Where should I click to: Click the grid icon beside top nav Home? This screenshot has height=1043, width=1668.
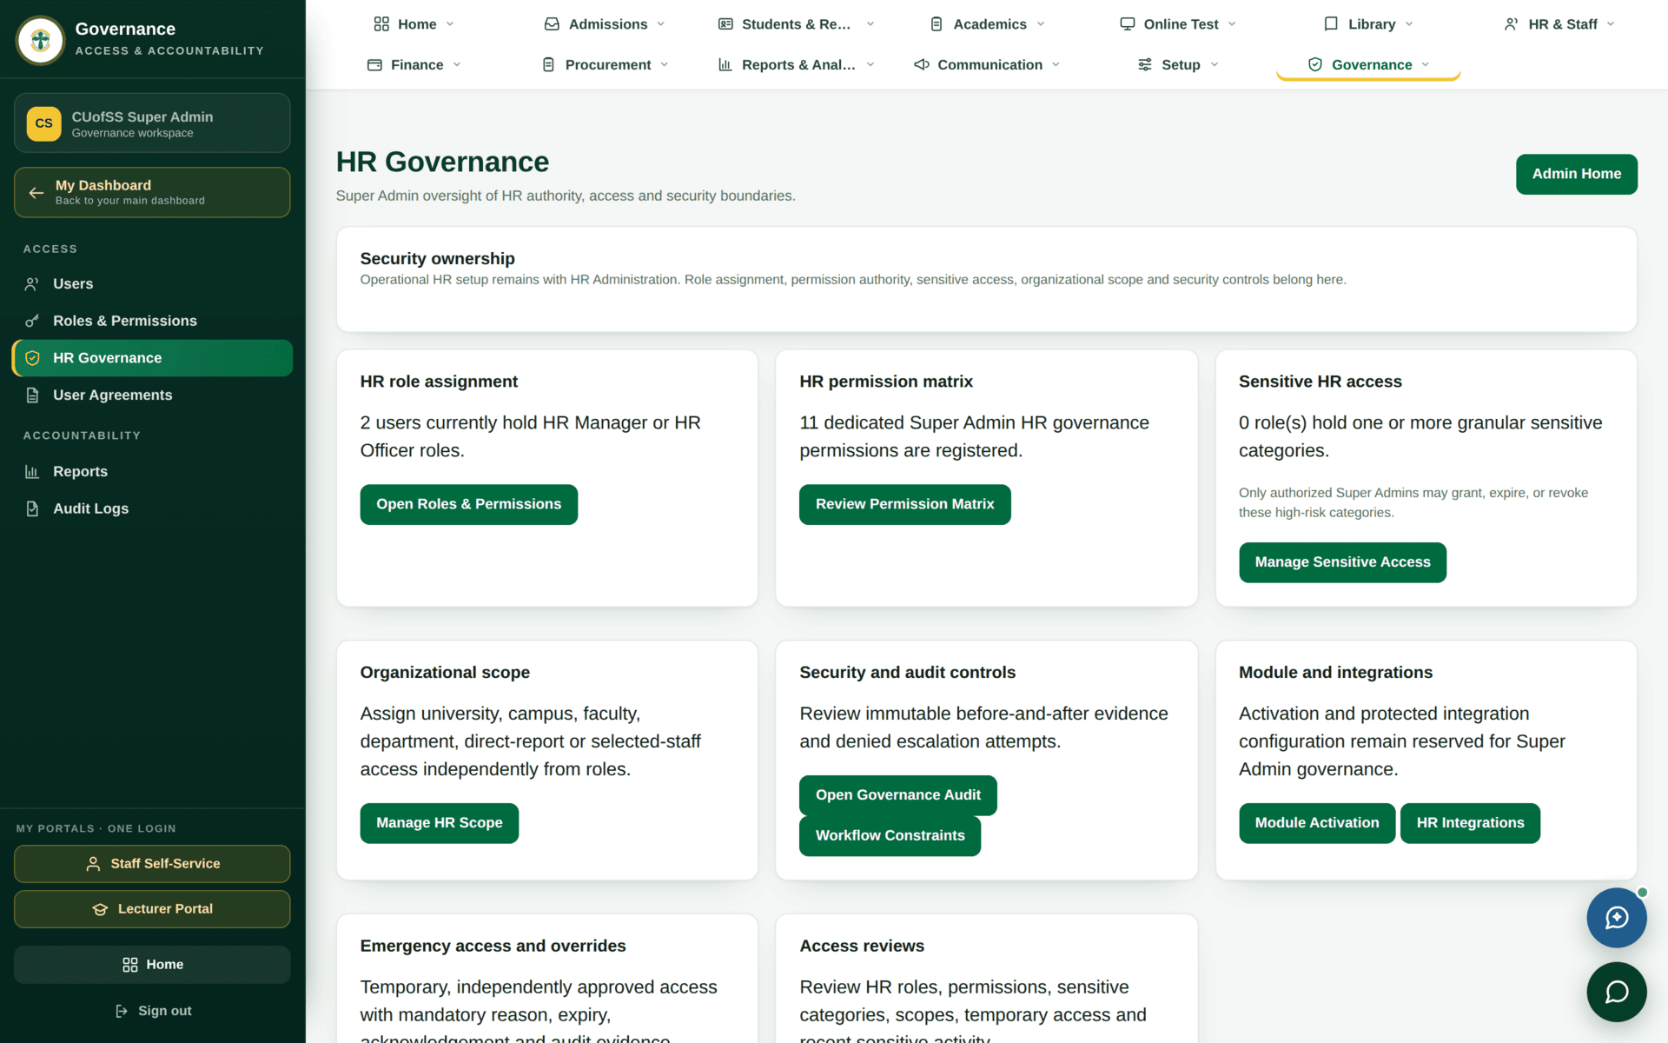coord(381,24)
